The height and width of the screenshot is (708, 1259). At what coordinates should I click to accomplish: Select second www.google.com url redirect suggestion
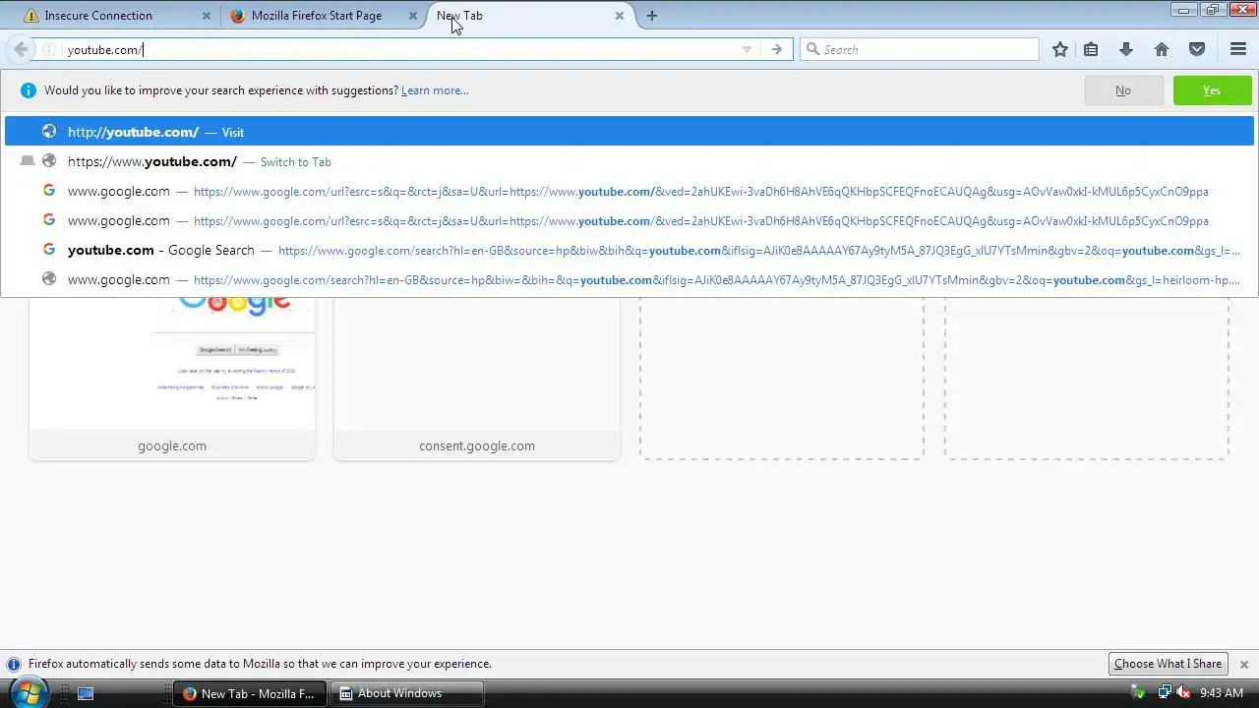coord(629,220)
